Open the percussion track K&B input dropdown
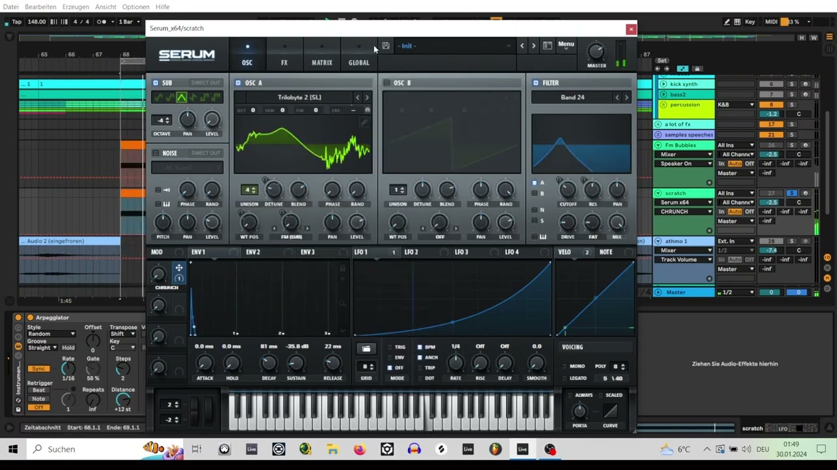This screenshot has height=470, width=837. coord(736,104)
